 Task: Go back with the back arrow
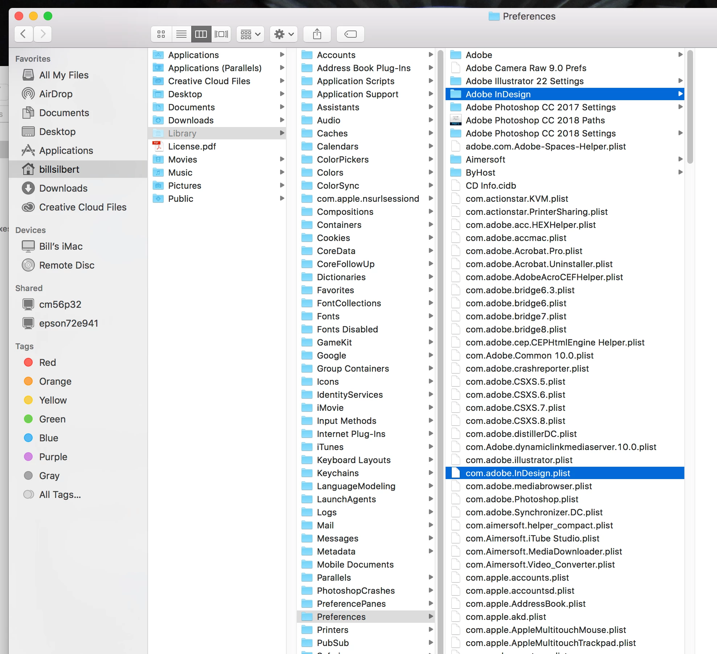click(x=24, y=34)
